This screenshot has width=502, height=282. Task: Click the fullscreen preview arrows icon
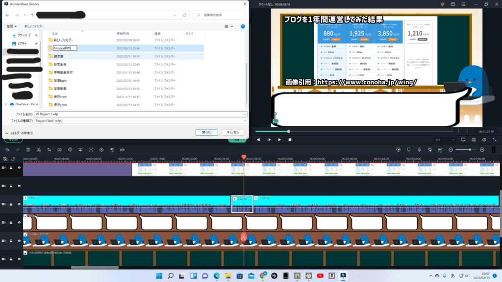click(495, 140)
